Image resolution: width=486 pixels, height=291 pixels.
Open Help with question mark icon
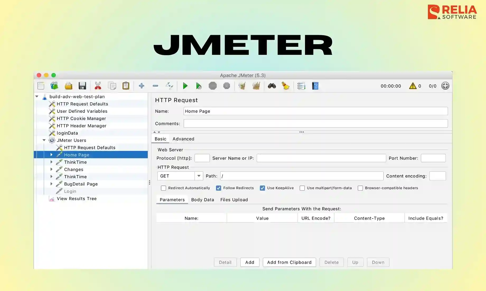(x=315, y=86)
